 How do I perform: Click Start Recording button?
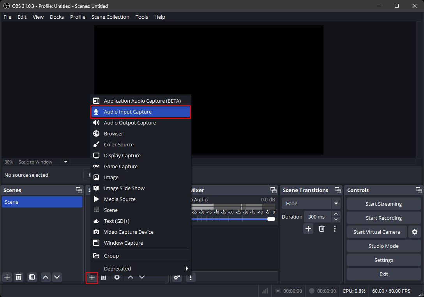point(383,218)
